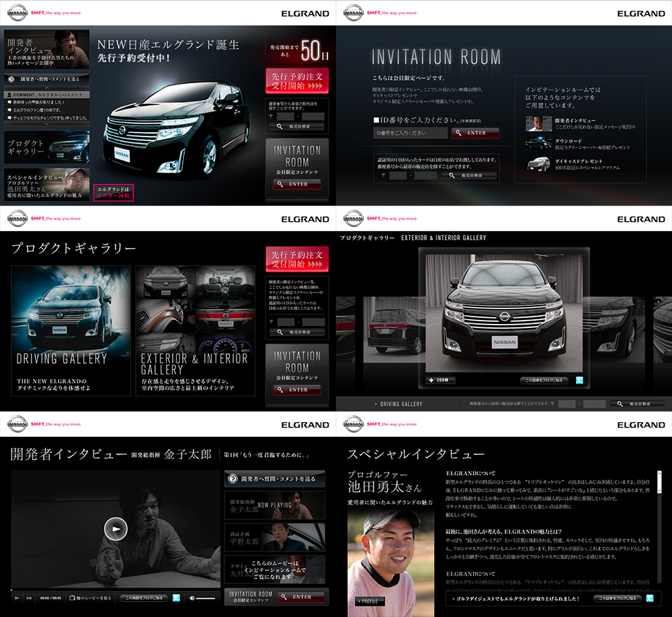Click the 販売店検索 search button on the home page

[296, 126]
